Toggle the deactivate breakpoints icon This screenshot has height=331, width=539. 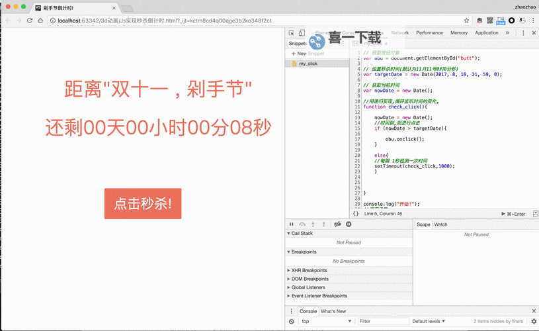[337, 224]
